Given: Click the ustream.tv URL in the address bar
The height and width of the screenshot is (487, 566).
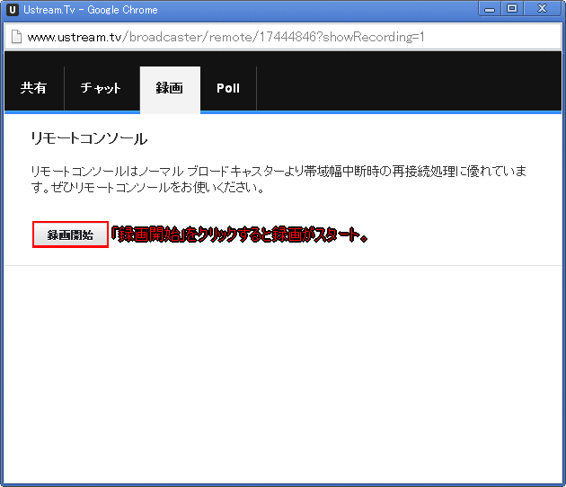Looking at the screenshot, I should (x=226, y=37).
